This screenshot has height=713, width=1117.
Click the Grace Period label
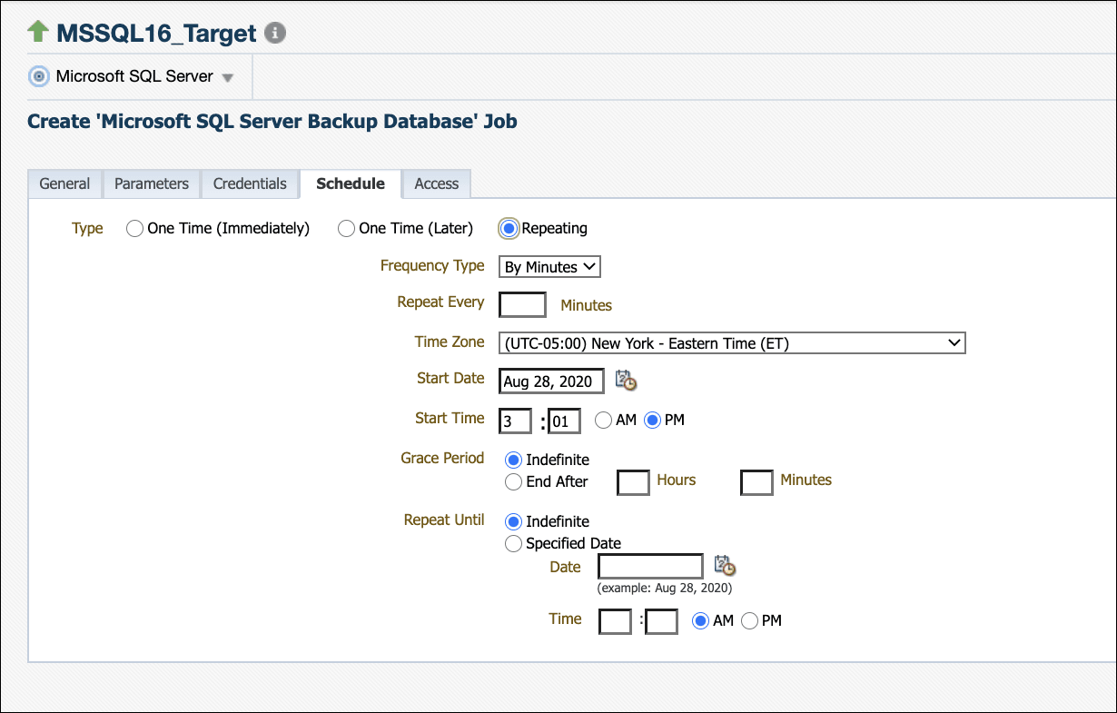pyautogui.click(x=442, y=458)
